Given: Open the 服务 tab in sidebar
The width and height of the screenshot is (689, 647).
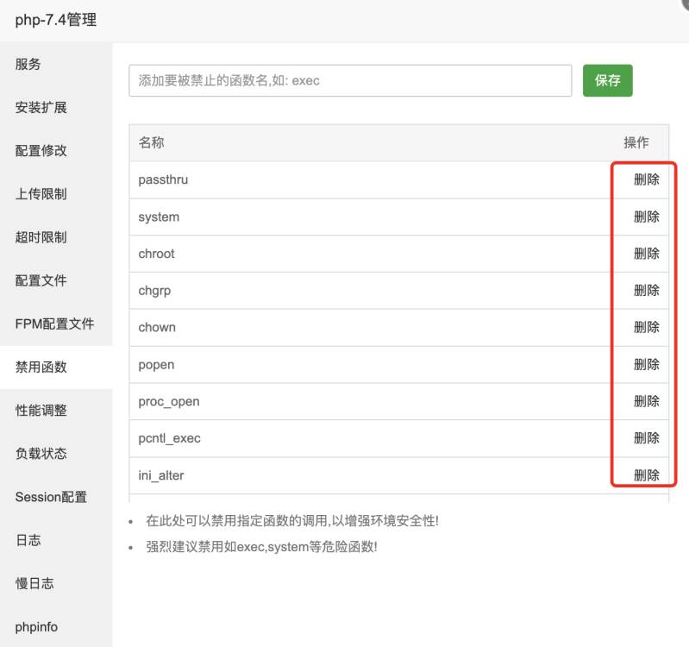Looking at the screenshot, I should pyautogui.click(x=28, y=65).
